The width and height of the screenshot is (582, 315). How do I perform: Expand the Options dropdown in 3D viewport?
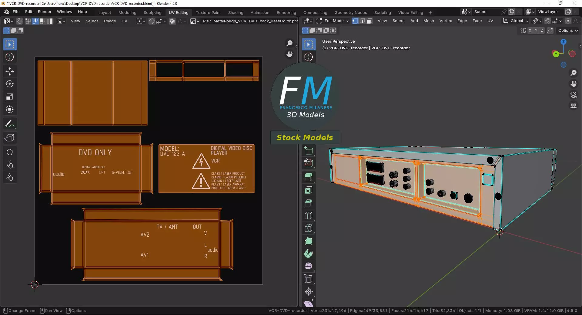point(567,31)
